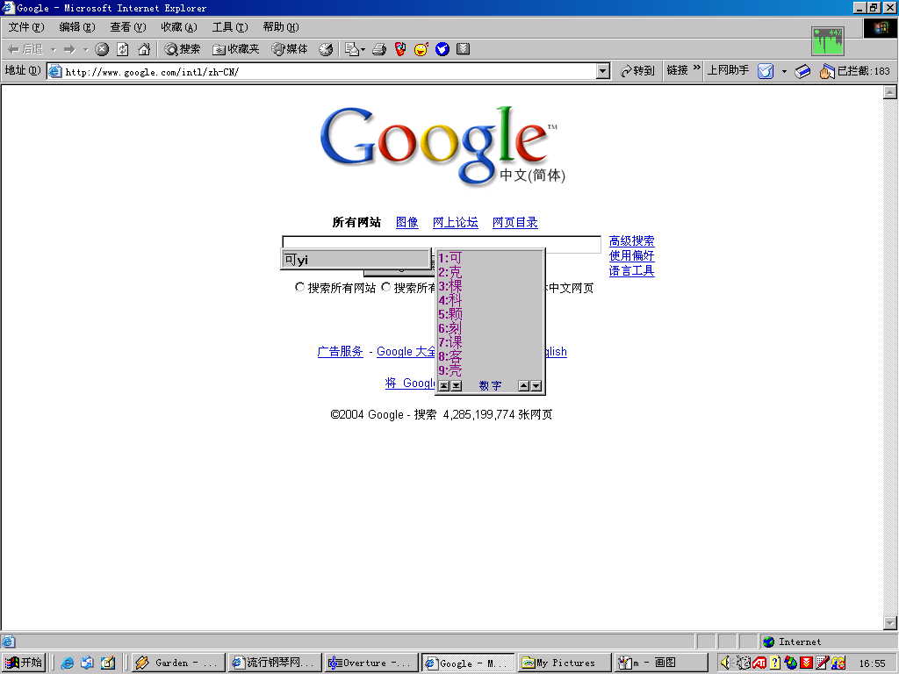Open the Tools (工具) menu

tap(230, 27)
